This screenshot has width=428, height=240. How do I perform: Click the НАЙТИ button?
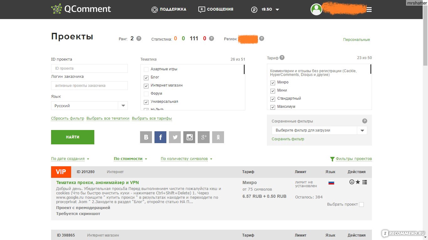pos(73,137)
